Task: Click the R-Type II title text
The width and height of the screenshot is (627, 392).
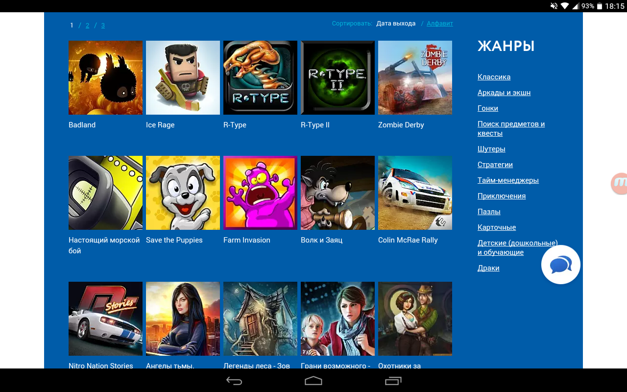Action: 315,125
